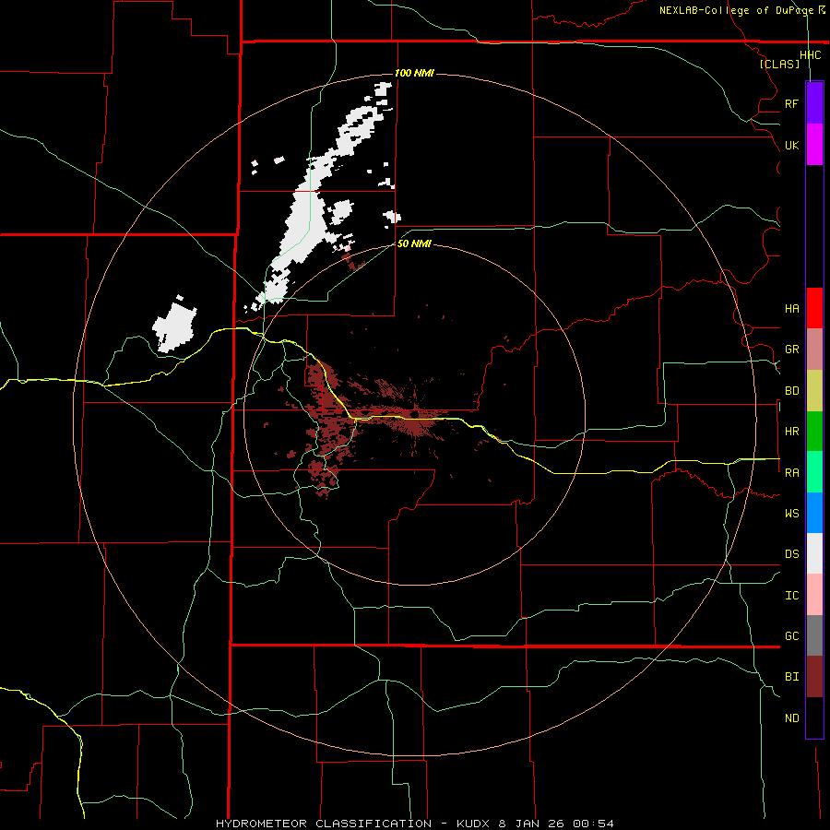The height and width of the screenshot is (830, 830).
Task: Click the 50 NMI range ring label
Action: tap(414, 243)
